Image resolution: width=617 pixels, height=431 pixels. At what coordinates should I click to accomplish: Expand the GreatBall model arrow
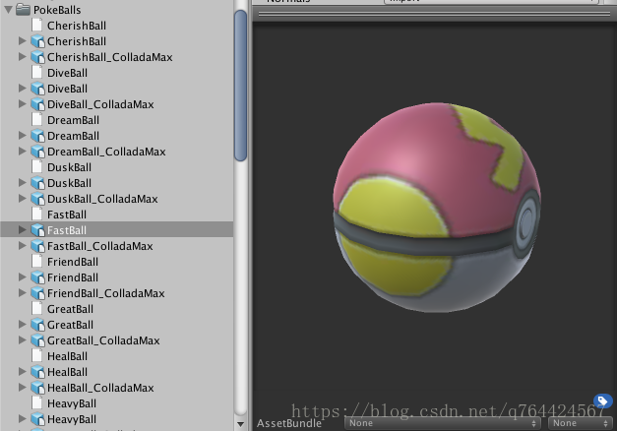23,324
